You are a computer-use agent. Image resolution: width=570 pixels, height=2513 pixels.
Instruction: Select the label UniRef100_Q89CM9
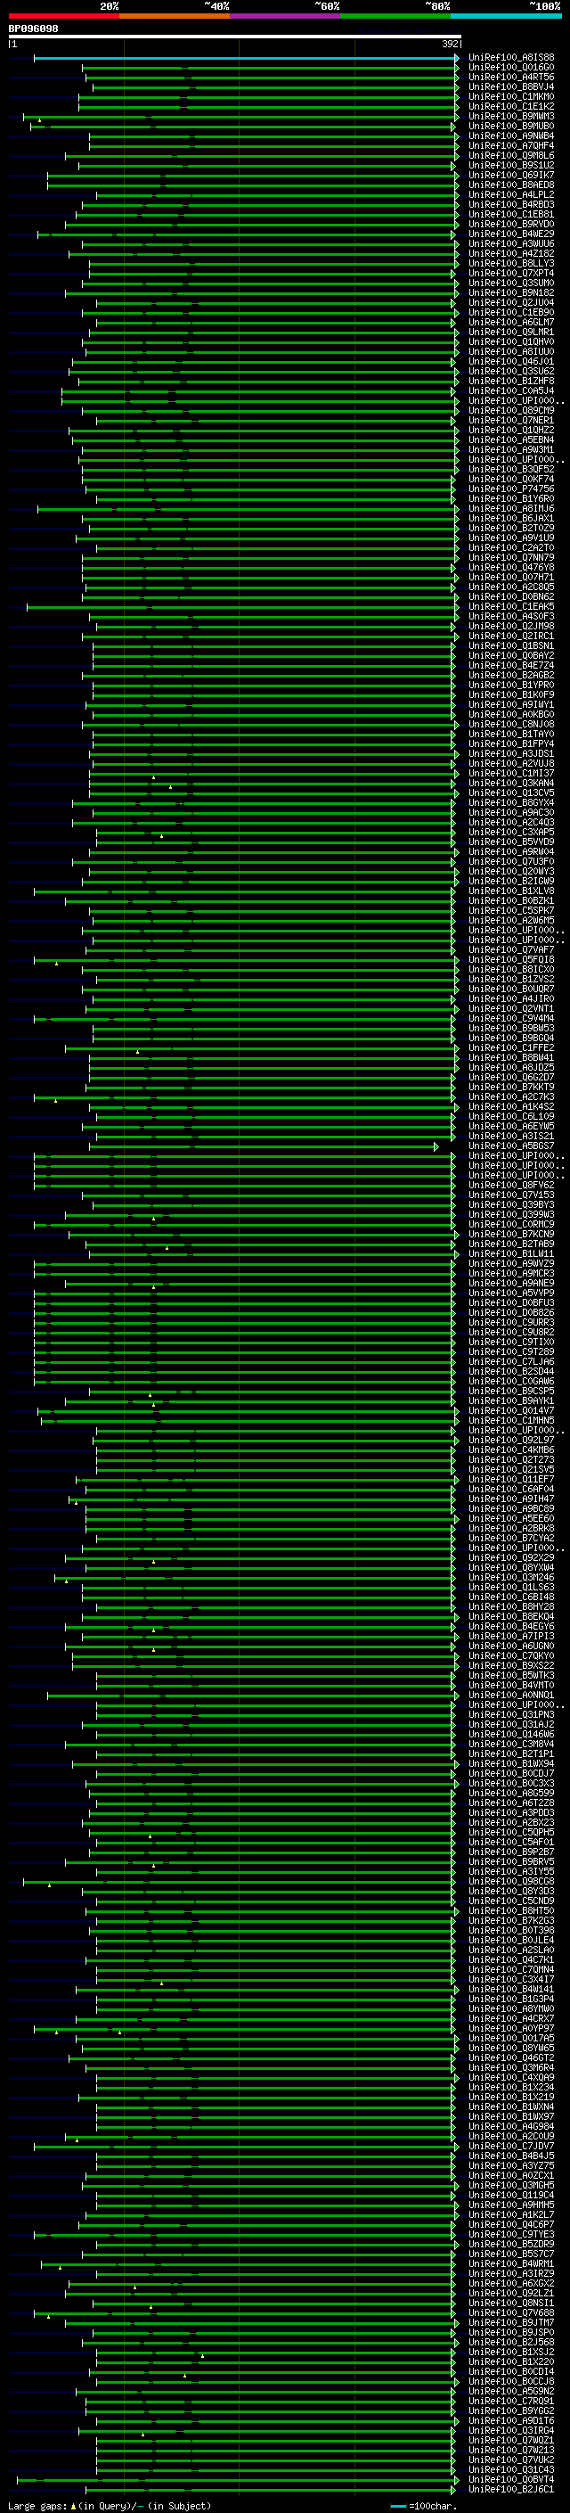511,411
